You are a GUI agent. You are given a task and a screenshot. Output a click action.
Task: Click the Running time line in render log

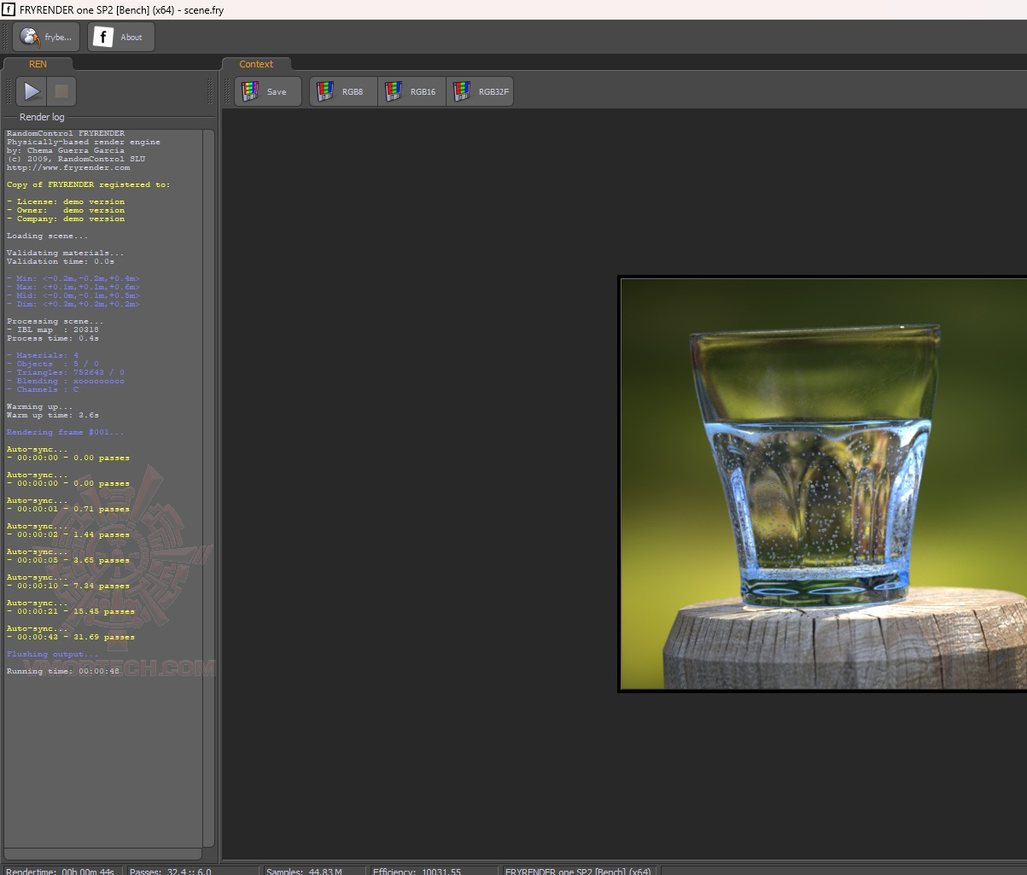point(63,671)
